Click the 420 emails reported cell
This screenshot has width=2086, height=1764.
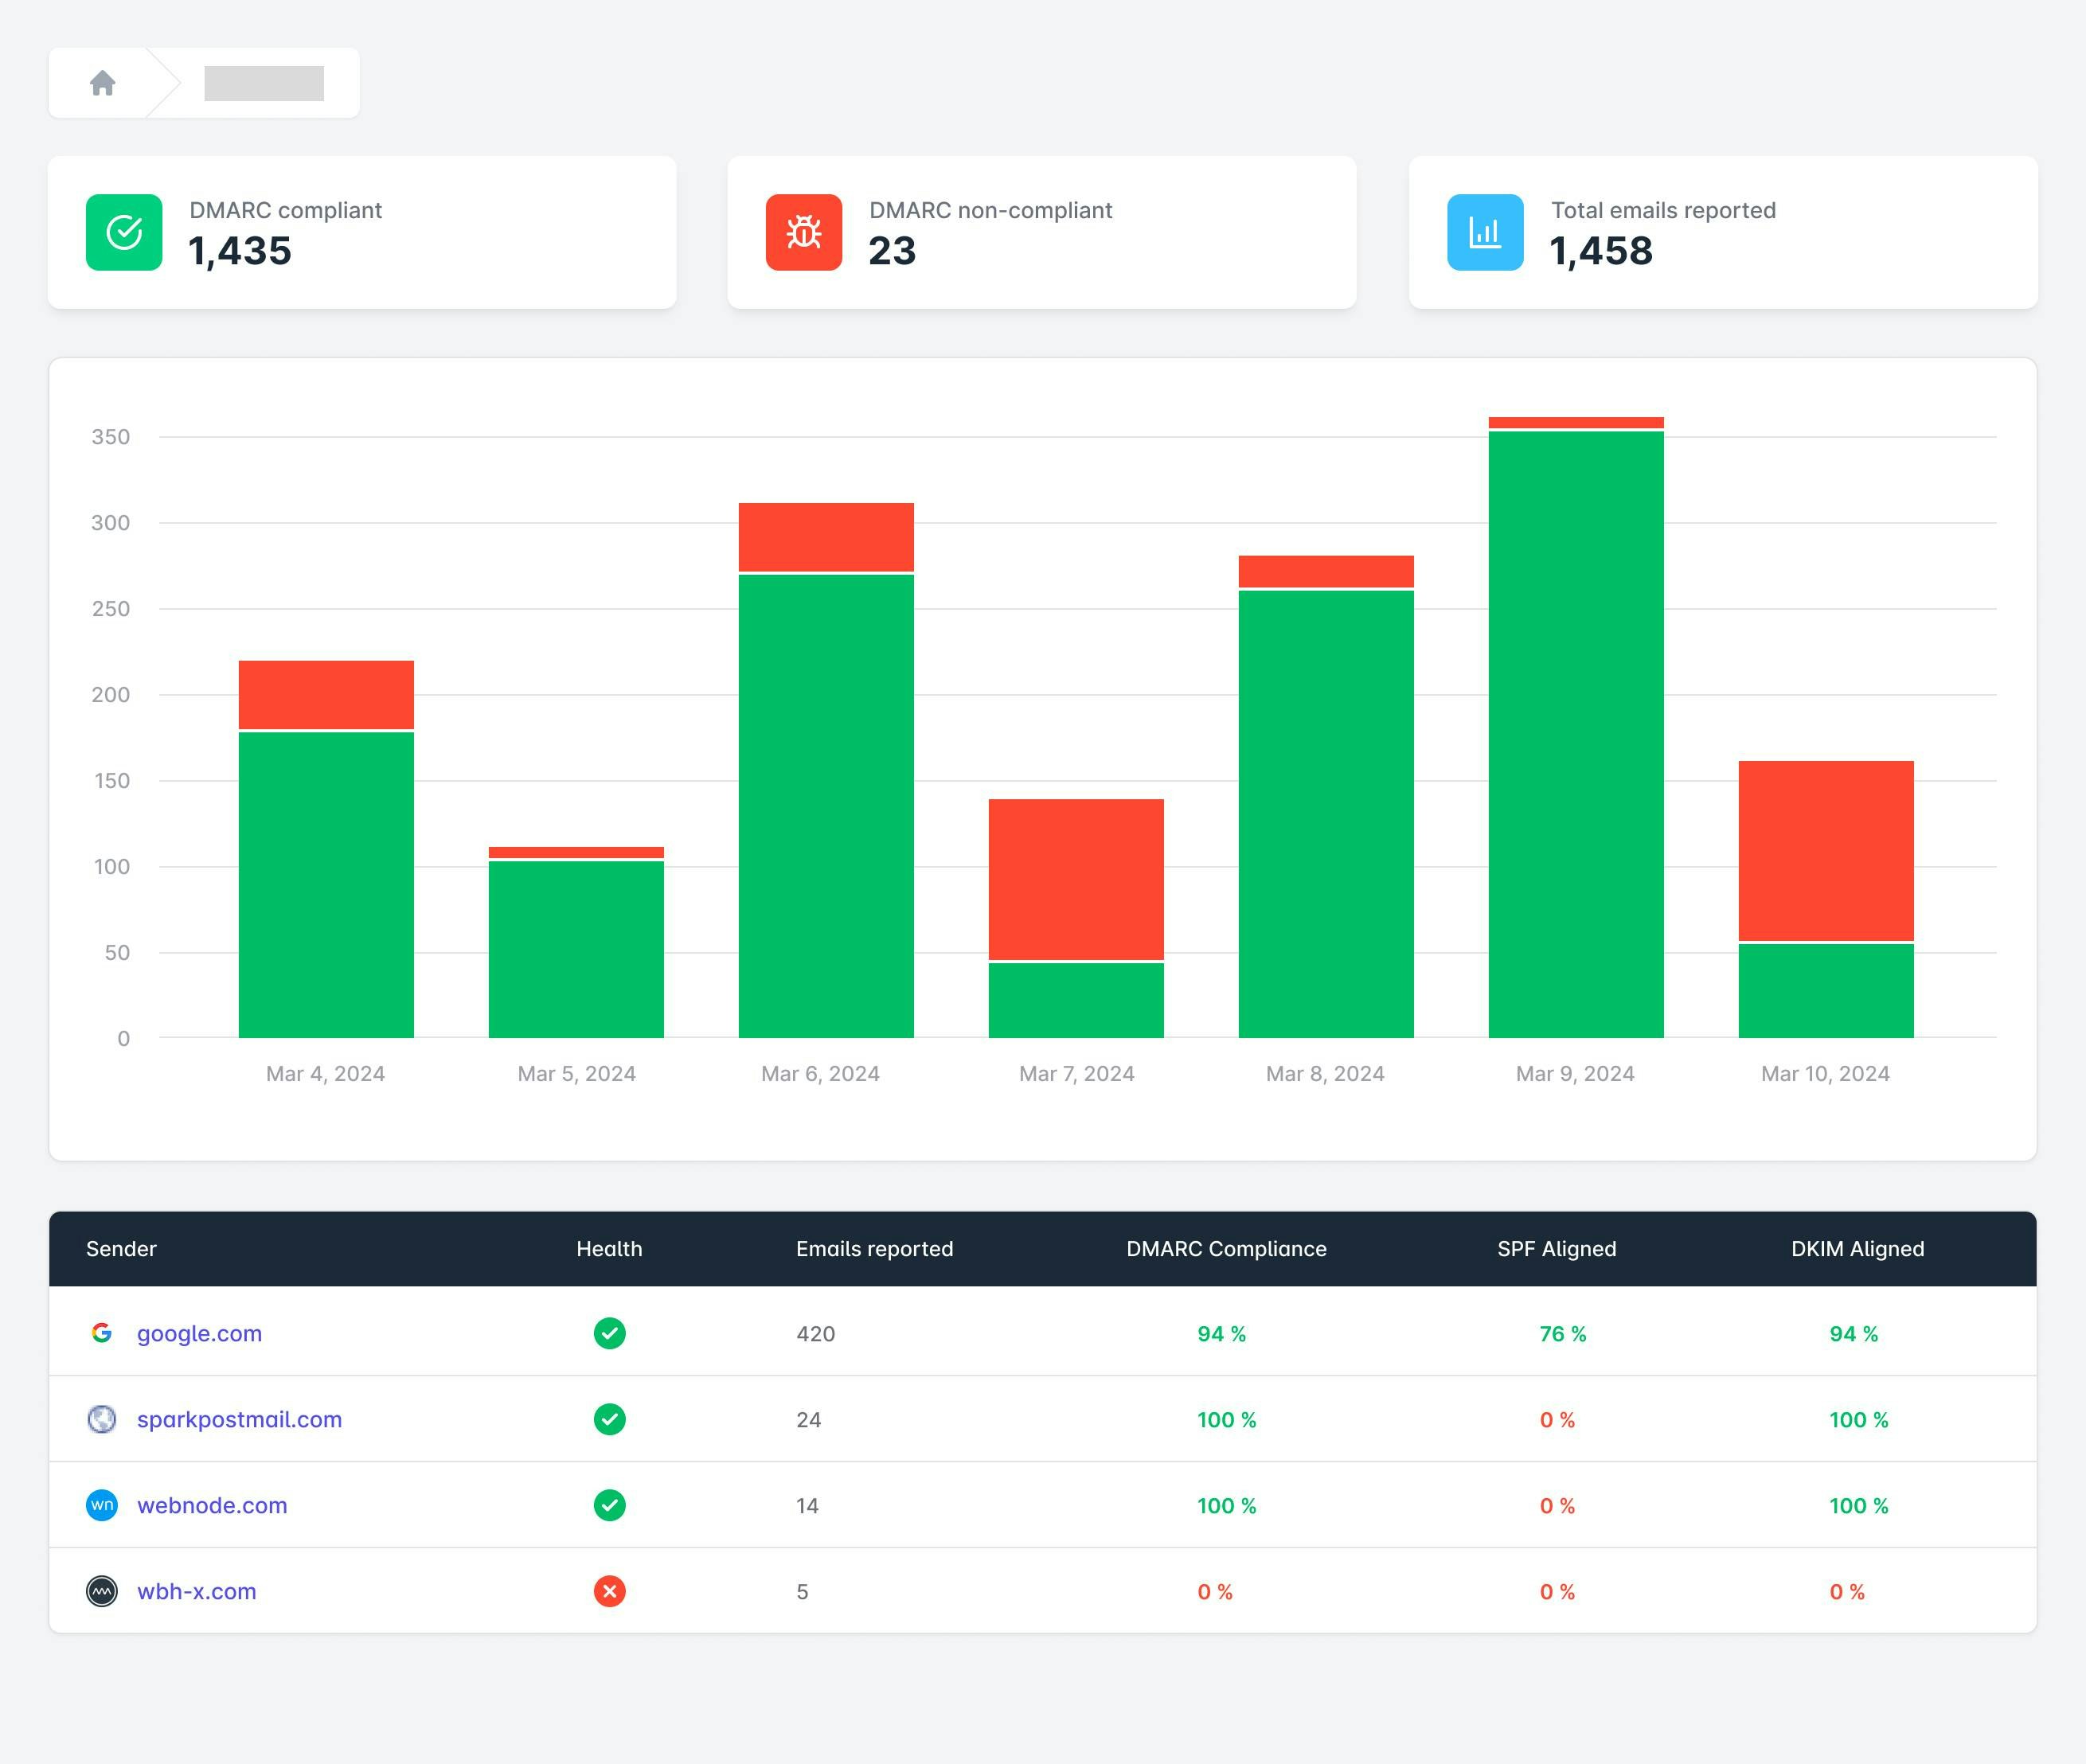[x=816, y=1334]
